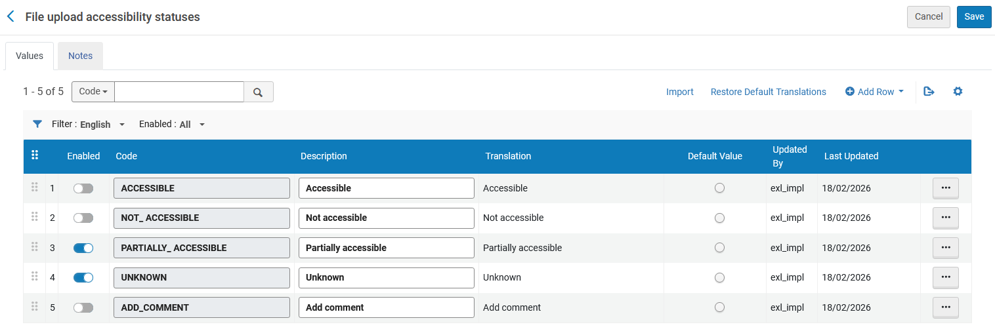Grab the drag handle of the PARTIALLY_ ACCESSIBLE row
The image size is (995, 333).
(35, 247)
